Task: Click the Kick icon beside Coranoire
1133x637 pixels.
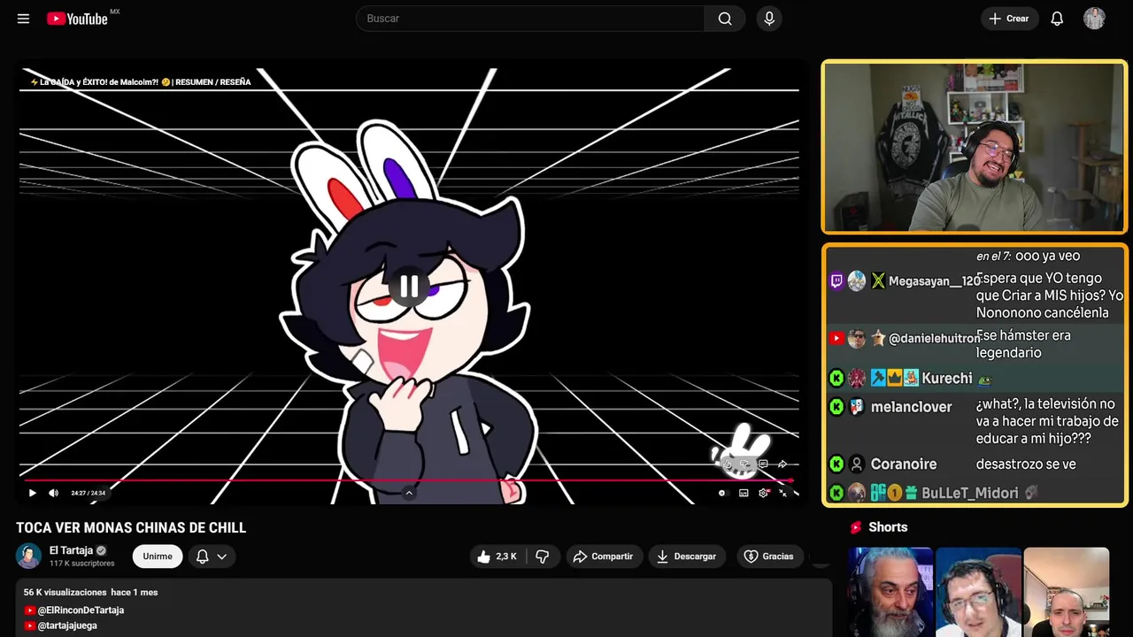Action: [836, 464]
